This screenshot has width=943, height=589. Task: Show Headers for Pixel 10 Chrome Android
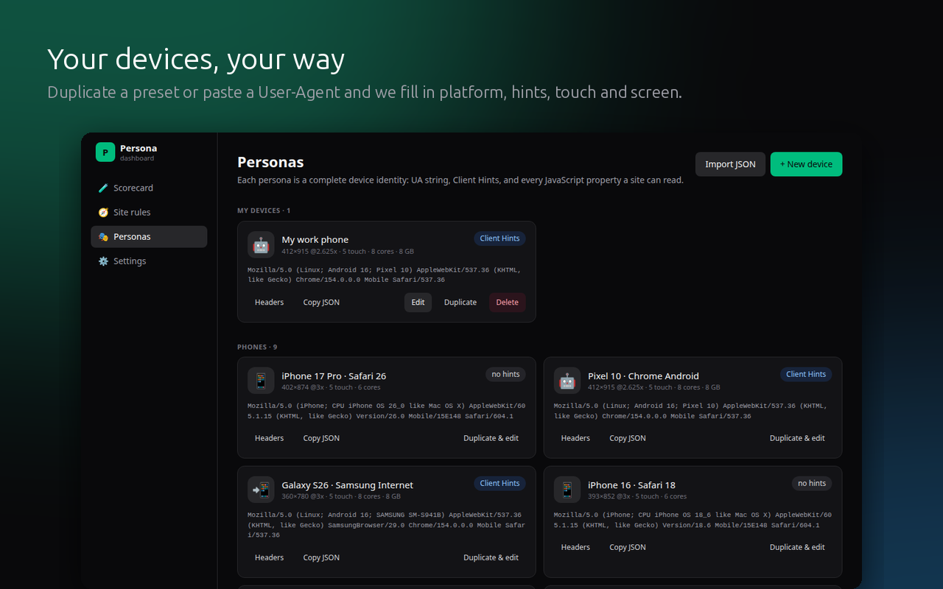[575, 438]
